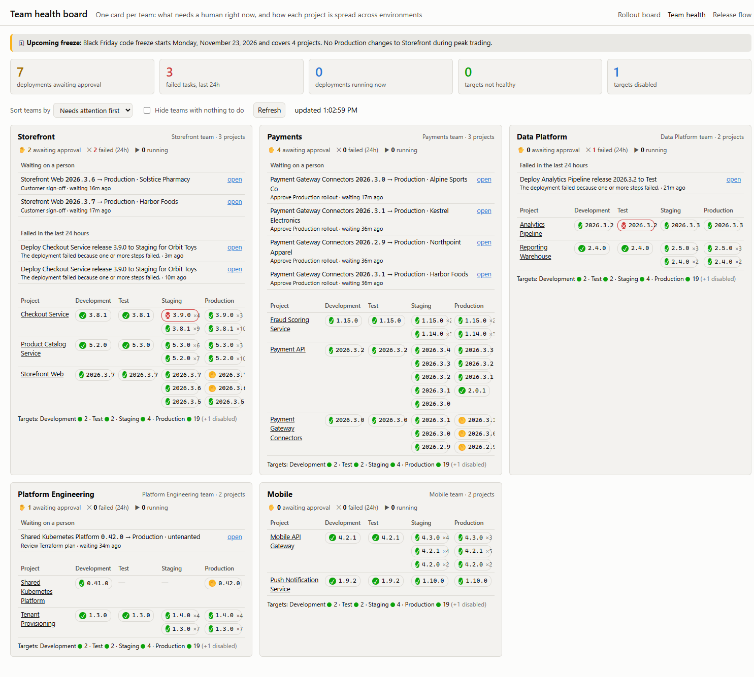754x677 pixels.
Task: Open Payment Gateway Connectors Alpine Sports approval
Action: point(484,180)
